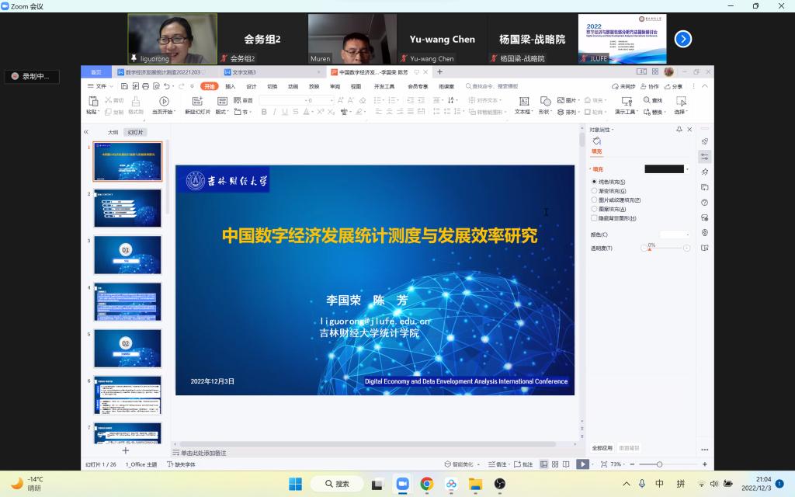Screen dimensions: 795x497
Task: Select the 渐变填充(G) radio option
Action: [595, 191]
